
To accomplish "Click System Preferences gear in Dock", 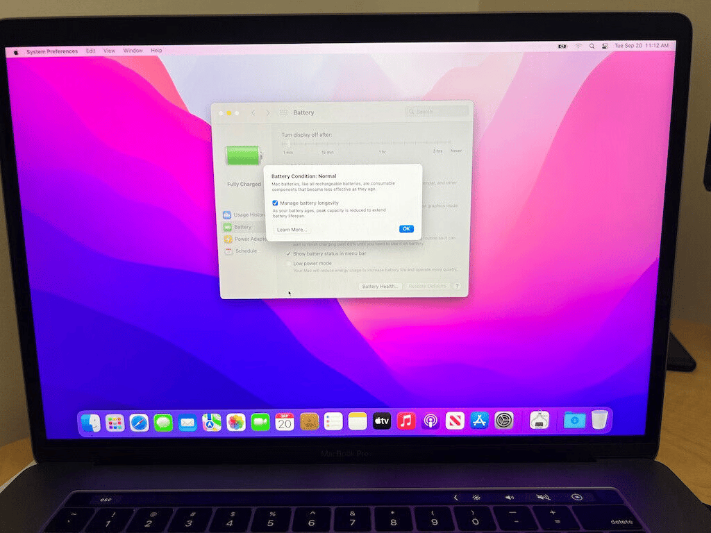I will coord(503,421).
